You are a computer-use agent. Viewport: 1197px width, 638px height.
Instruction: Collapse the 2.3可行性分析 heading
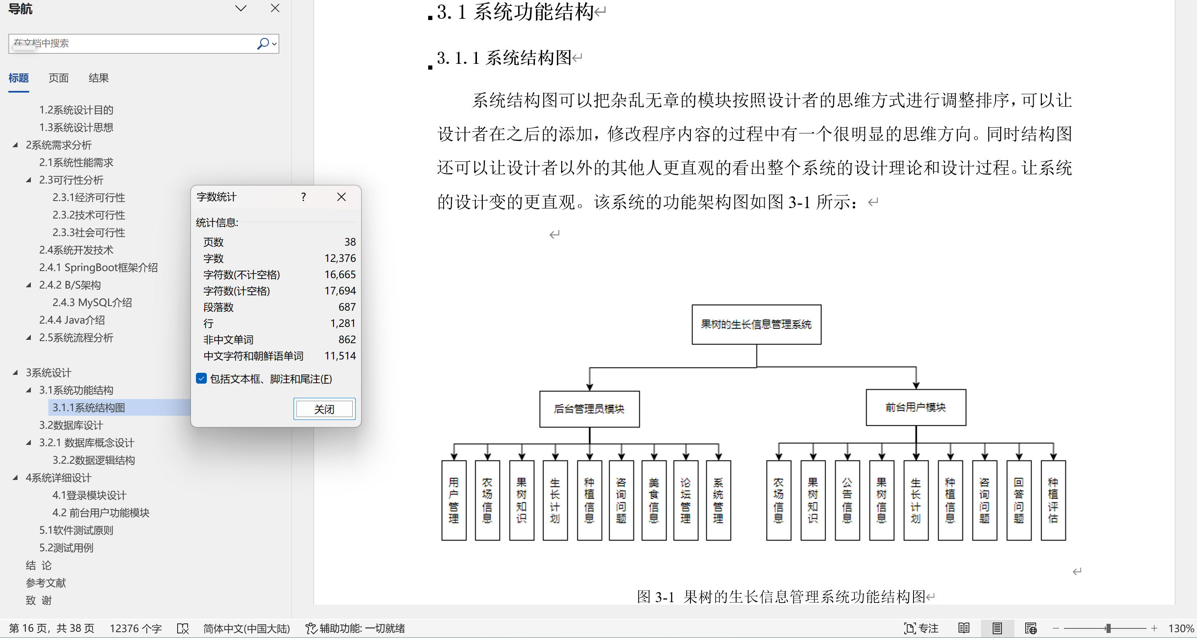click(x=29, y=180)
